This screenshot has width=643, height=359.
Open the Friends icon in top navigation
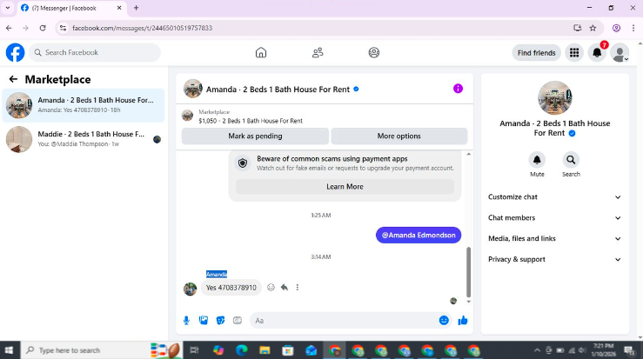[x=318, y=52]
